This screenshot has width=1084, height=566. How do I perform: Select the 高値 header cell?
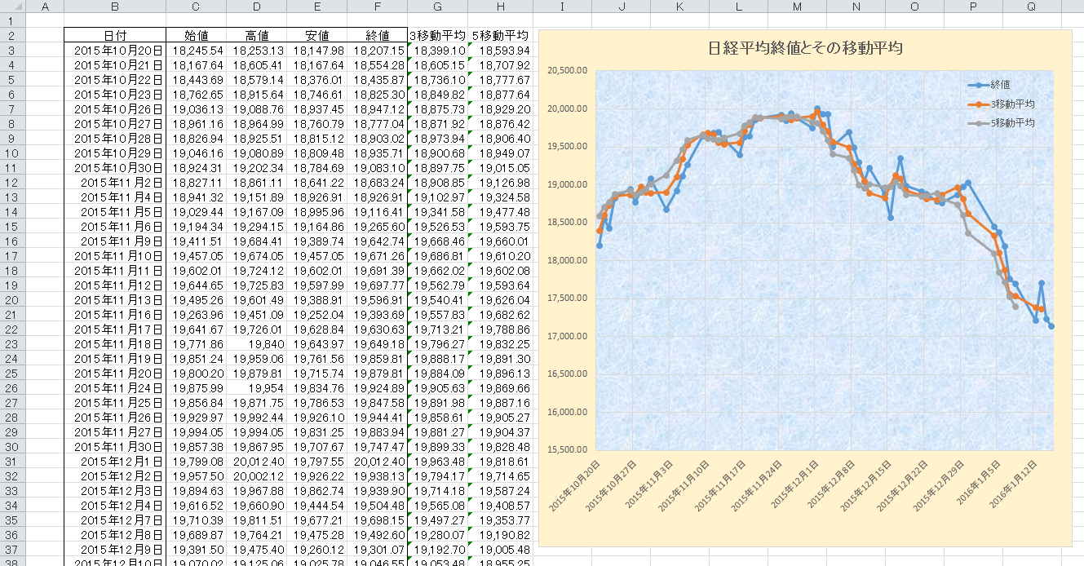click(257, 35)
